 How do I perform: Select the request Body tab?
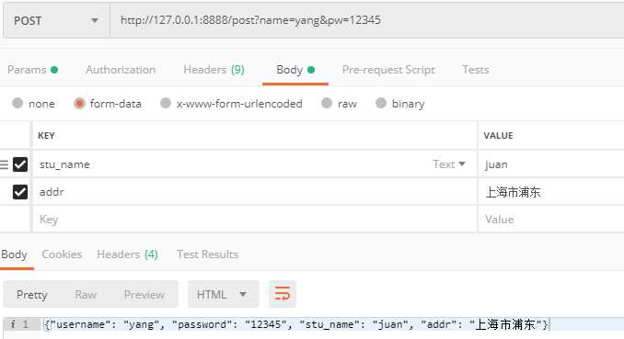[295, 70]
